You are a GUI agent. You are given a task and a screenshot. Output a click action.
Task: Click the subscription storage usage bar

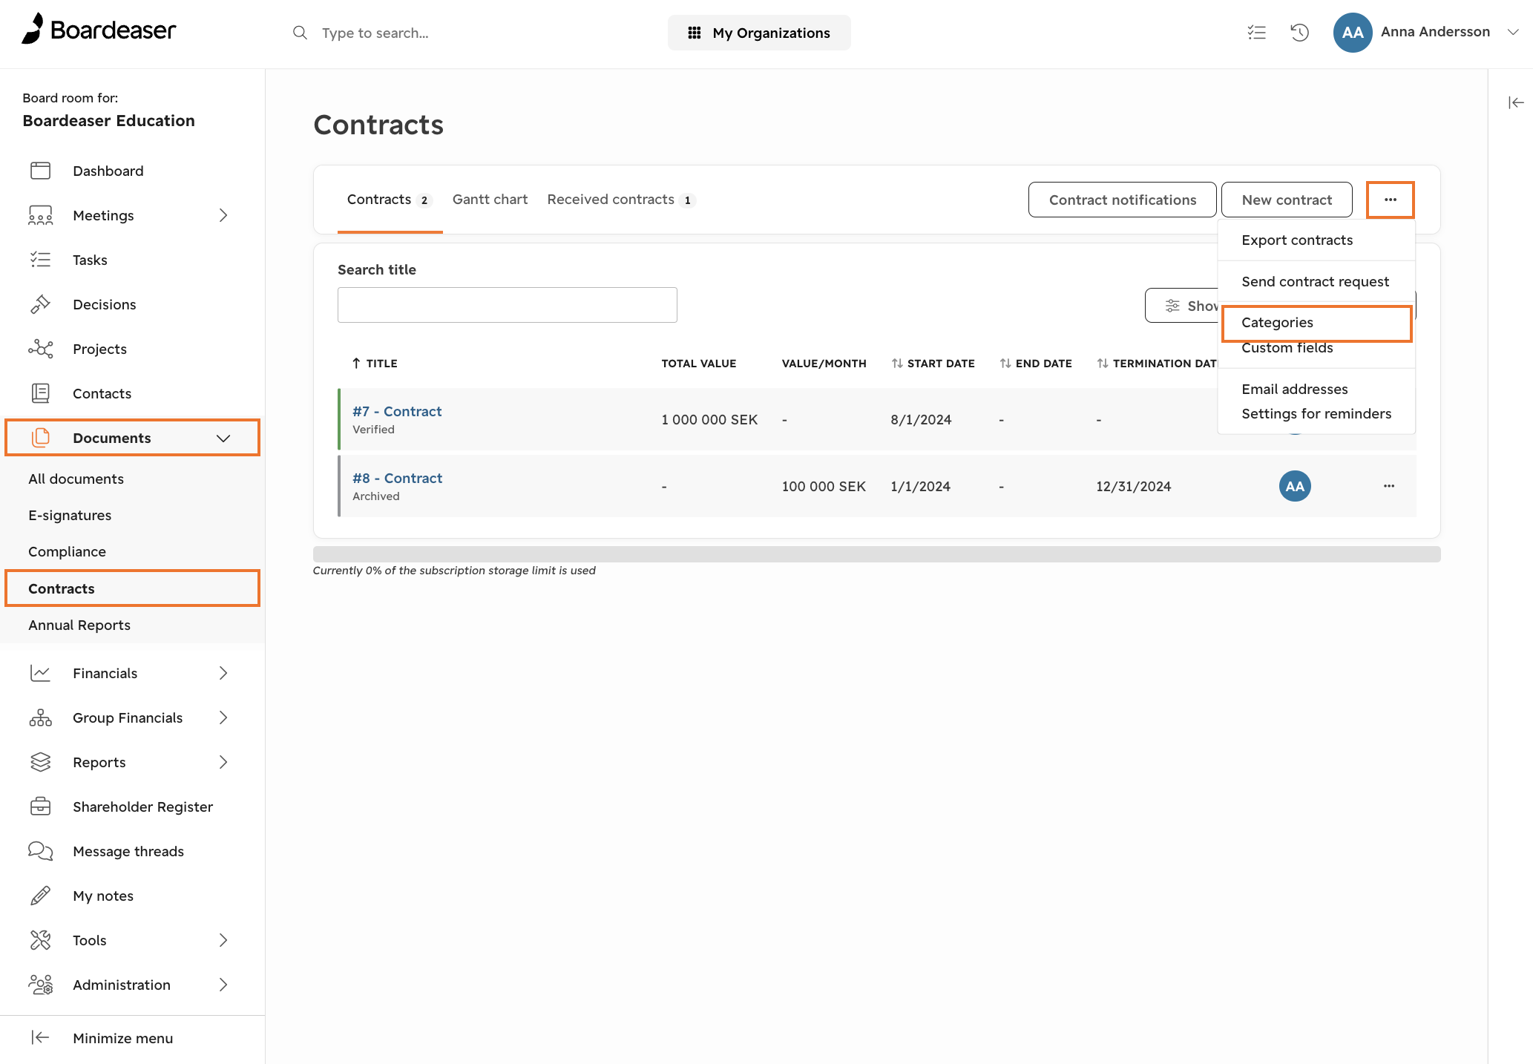(x=876, y=554)
